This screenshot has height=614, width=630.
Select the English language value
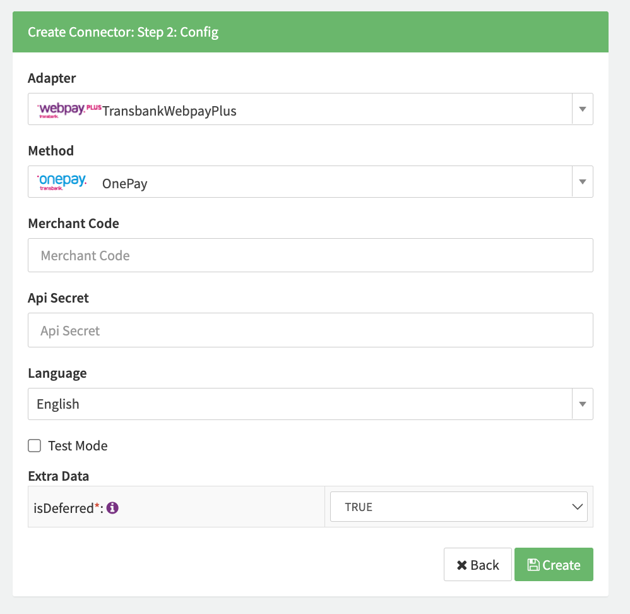tap(58, 404)
